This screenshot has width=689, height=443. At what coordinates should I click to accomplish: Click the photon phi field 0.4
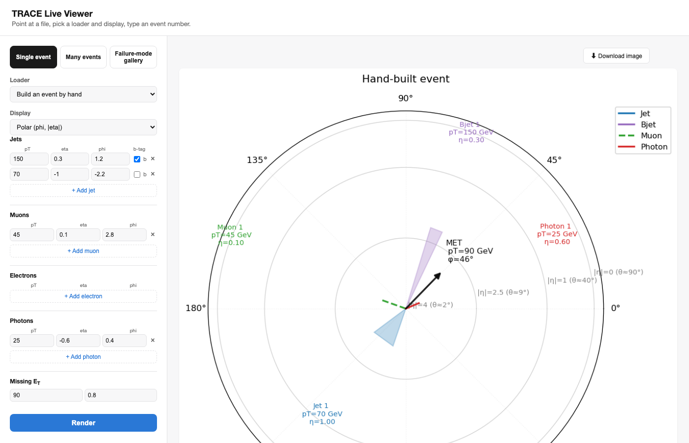pyautogui.click(x=125, y=341)
